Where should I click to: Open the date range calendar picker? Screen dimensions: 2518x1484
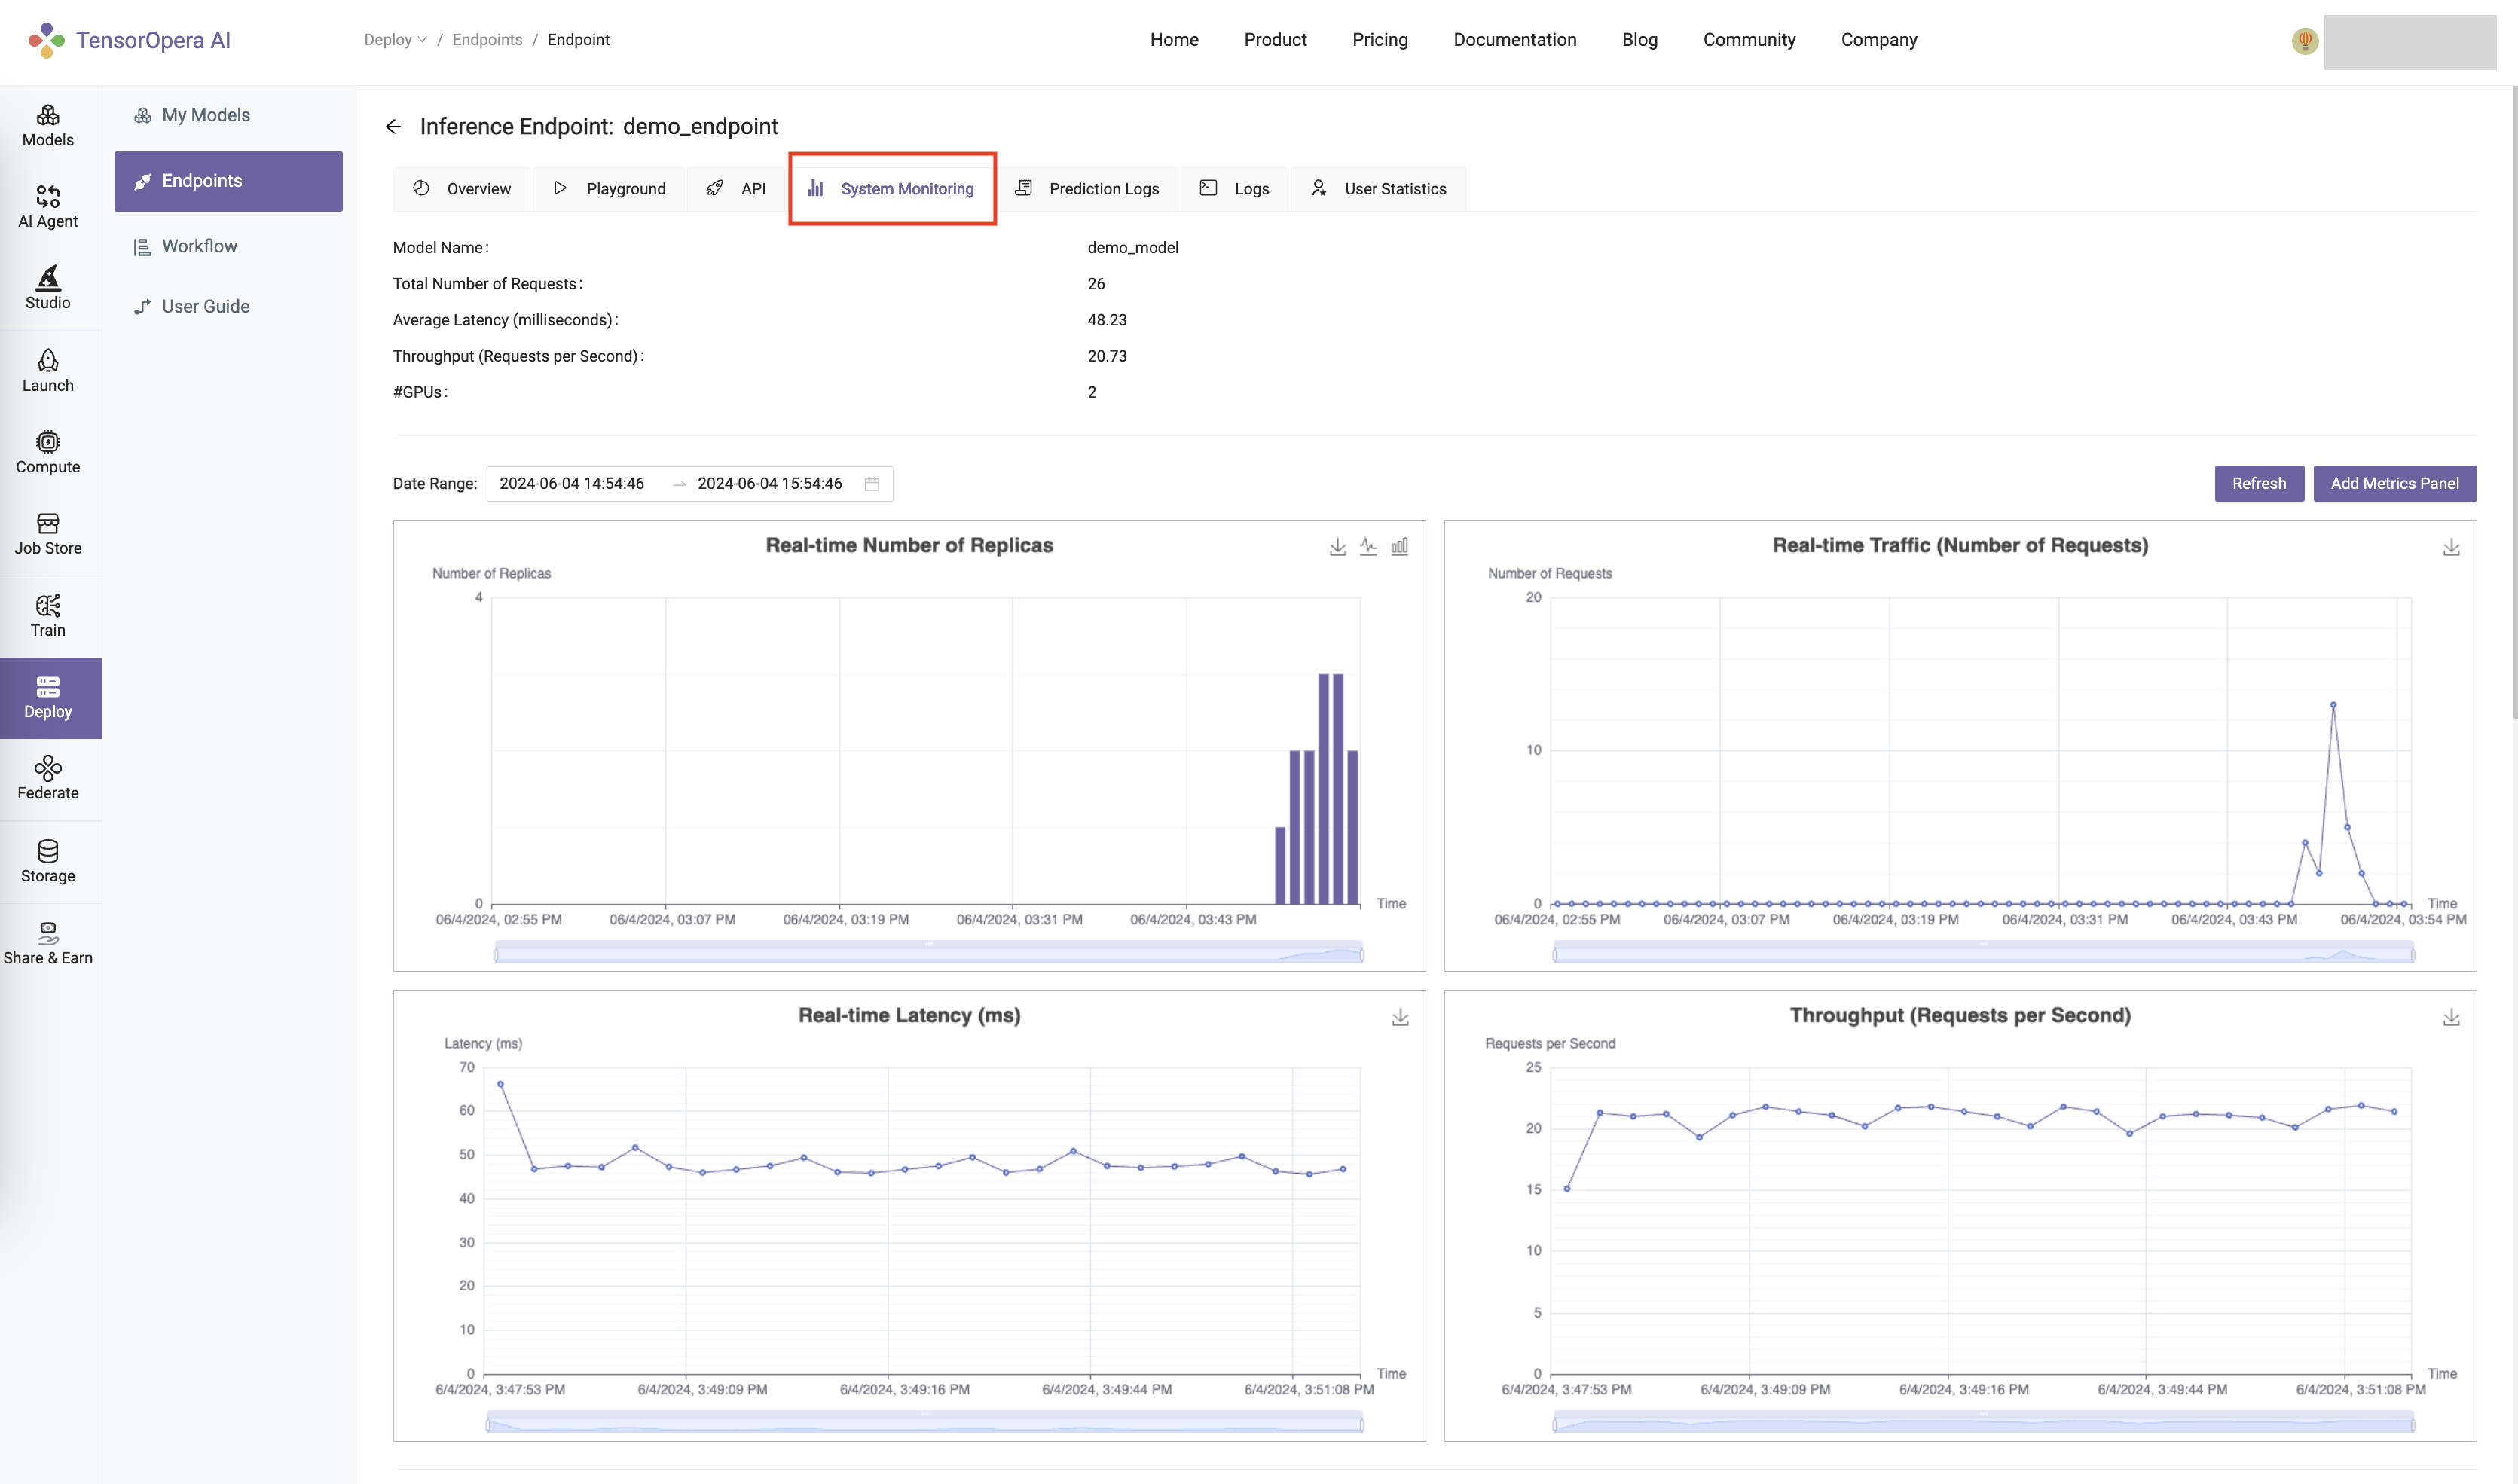pyautogui.click(x=871, y=484)
